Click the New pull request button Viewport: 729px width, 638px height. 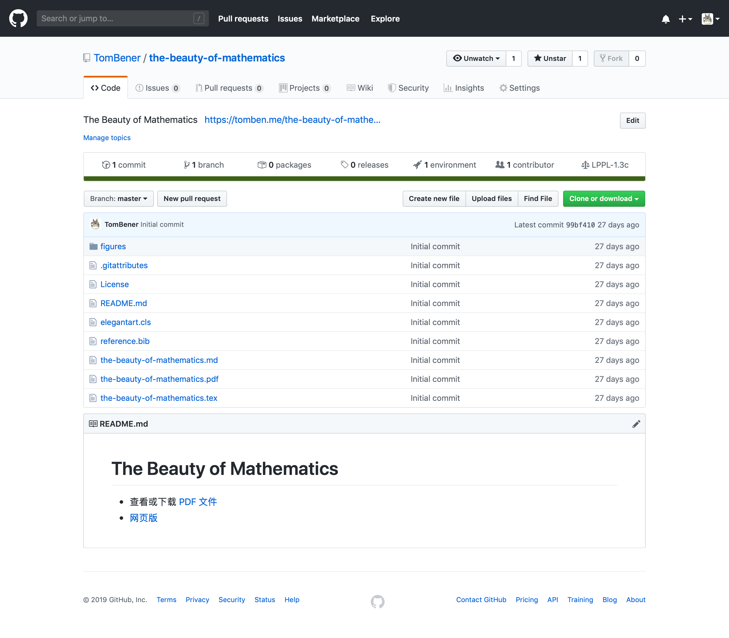pyautogui.click(x=192, y=199)
